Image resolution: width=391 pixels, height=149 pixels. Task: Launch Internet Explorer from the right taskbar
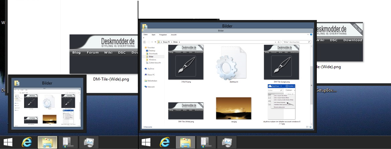[165, 142]
